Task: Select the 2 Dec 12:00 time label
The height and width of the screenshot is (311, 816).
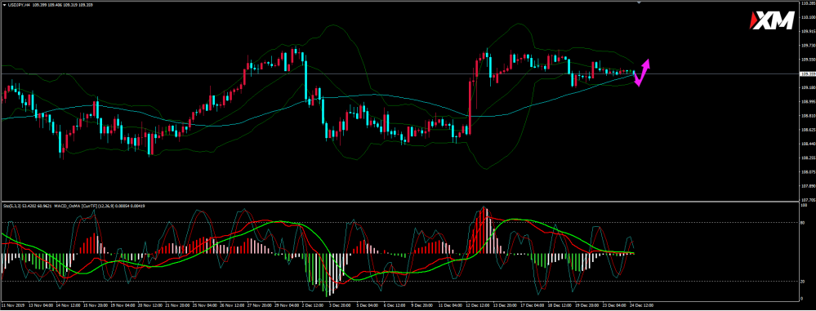Action: coord(312,305)
